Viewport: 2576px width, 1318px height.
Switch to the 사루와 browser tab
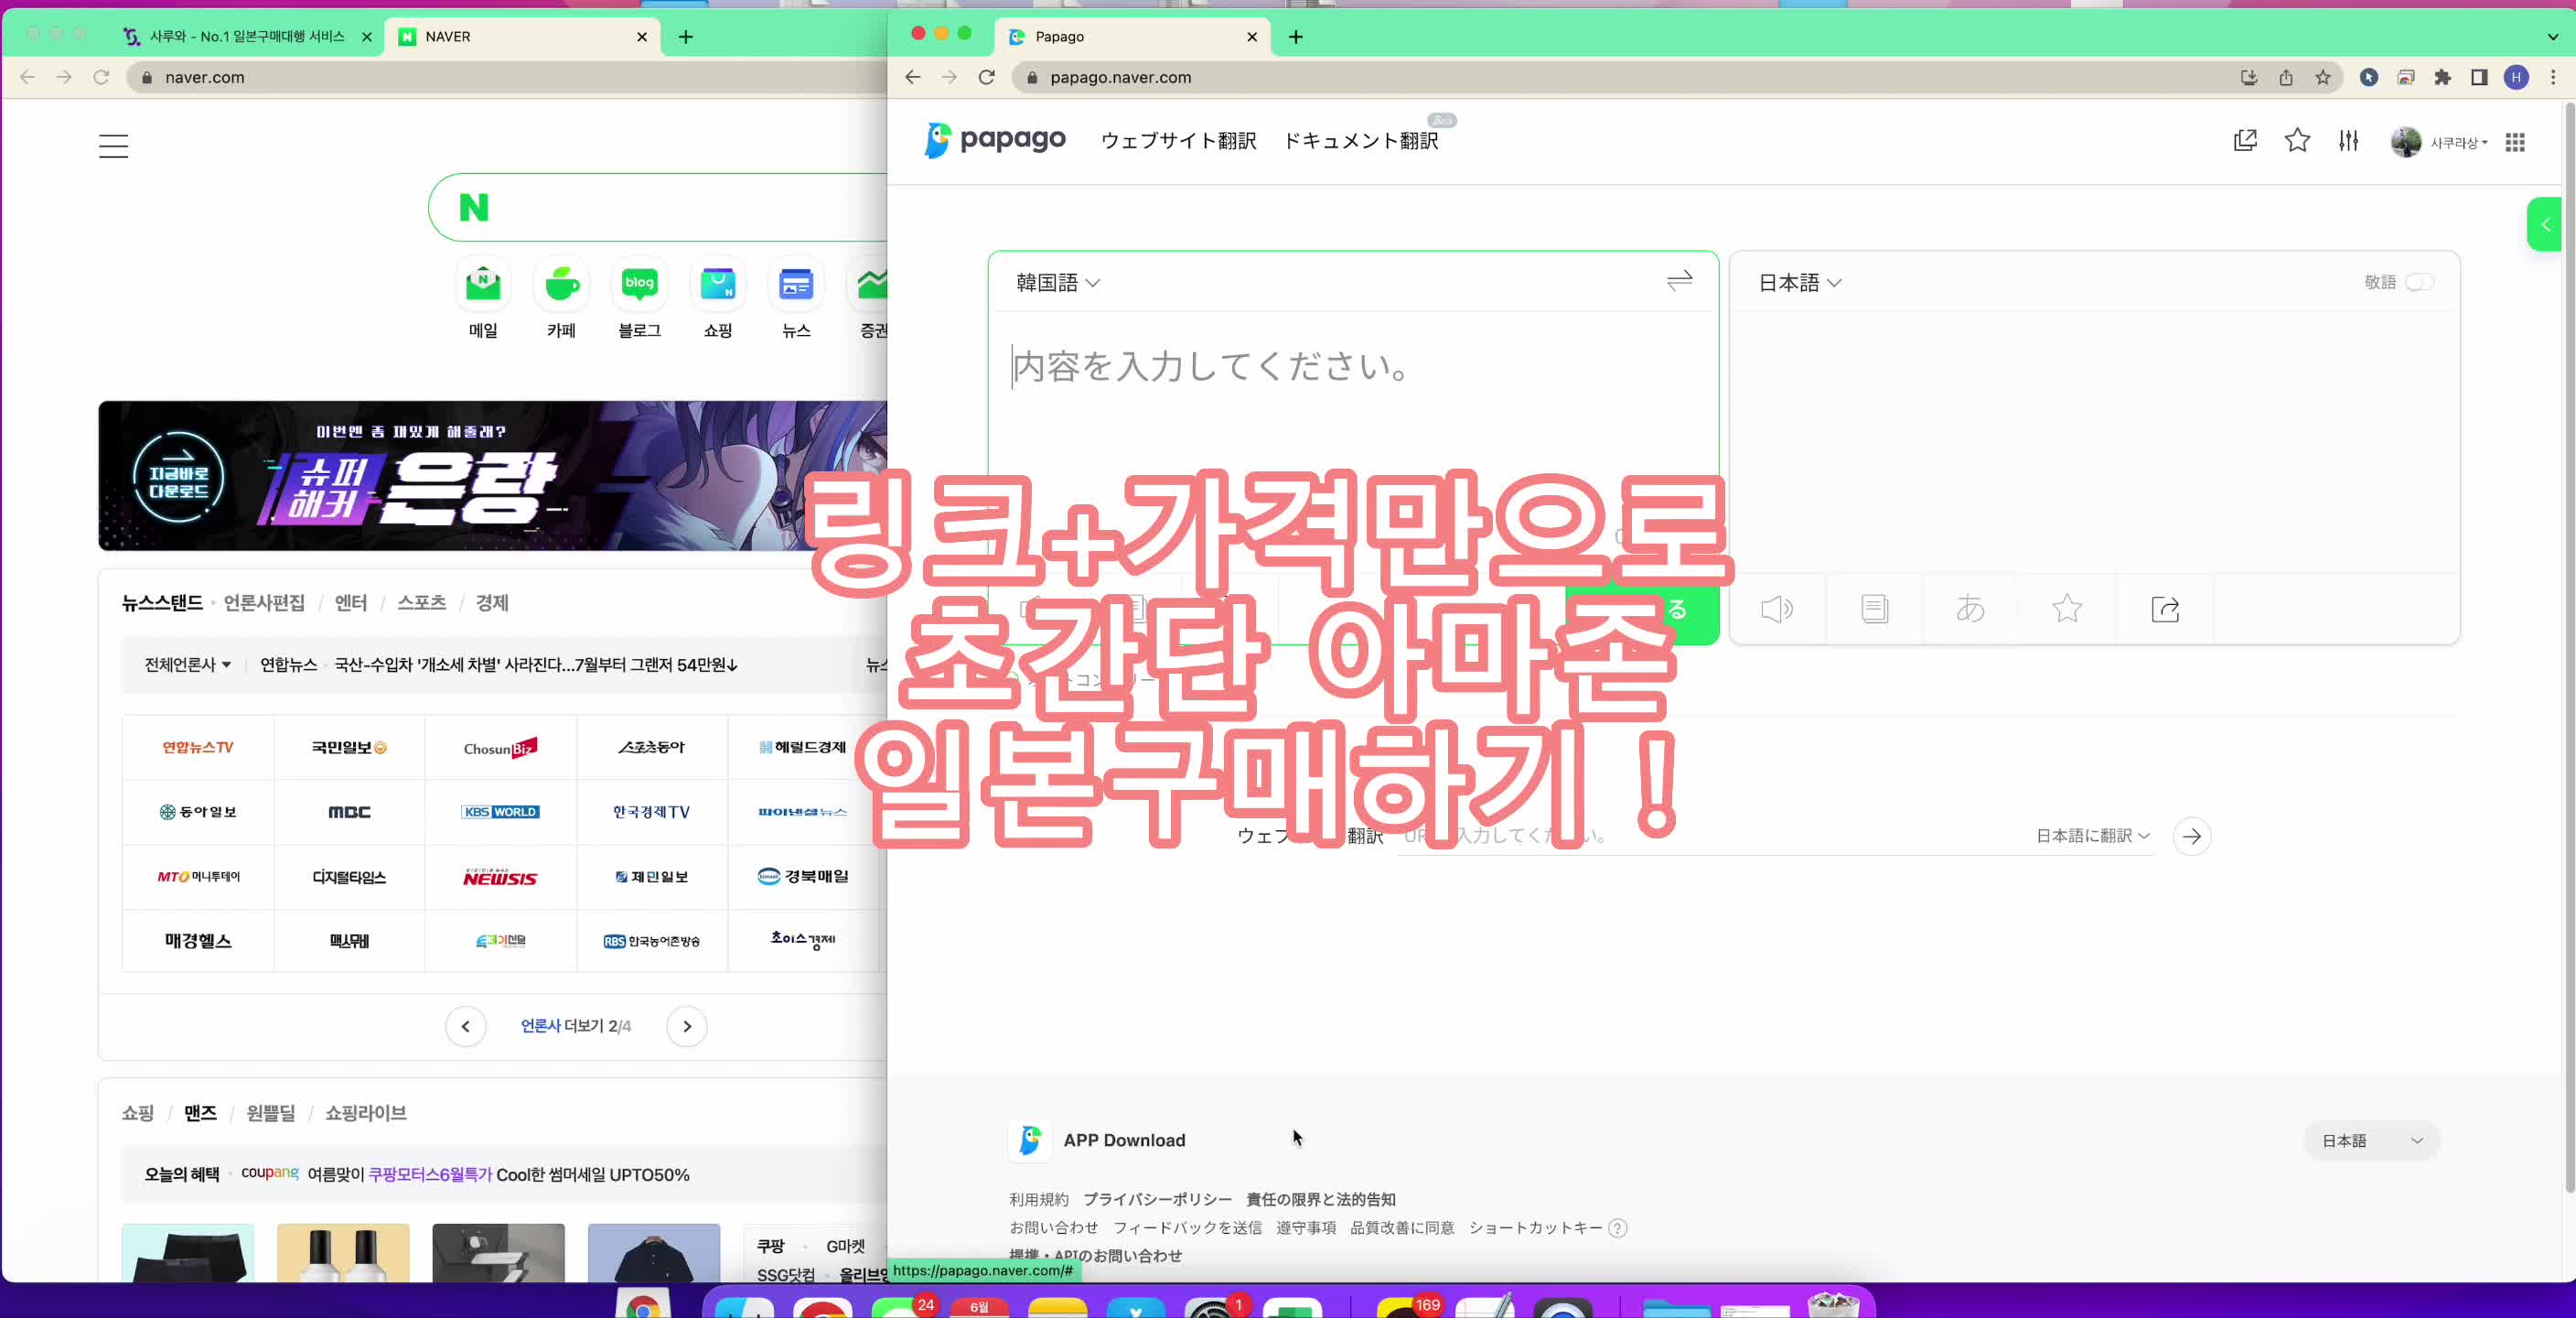pos(247,37)
